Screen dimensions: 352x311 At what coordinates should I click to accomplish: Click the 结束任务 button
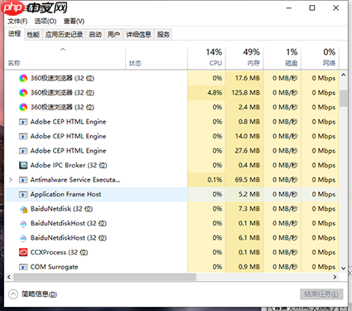[321, 294]
